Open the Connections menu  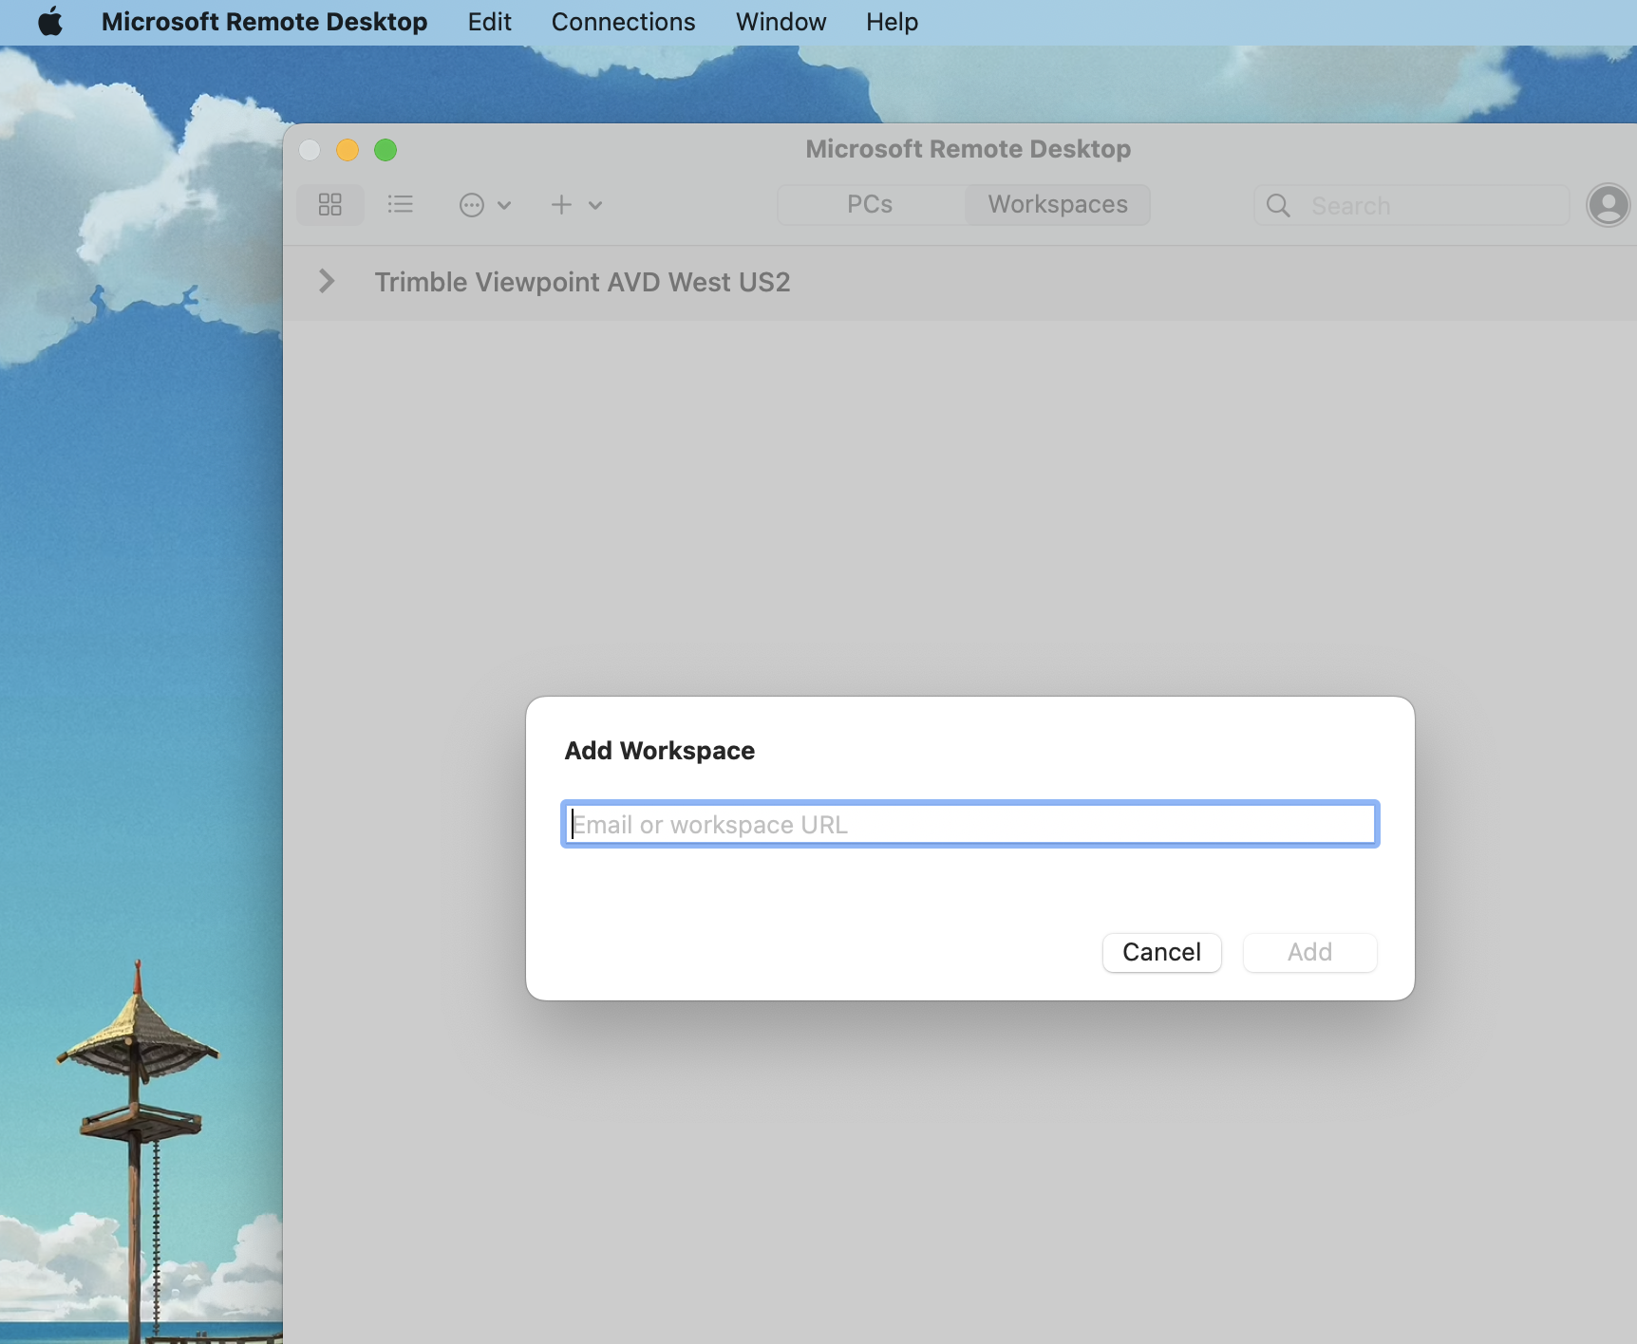(623, 22)
